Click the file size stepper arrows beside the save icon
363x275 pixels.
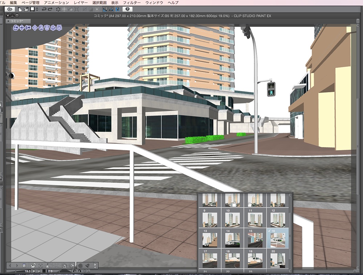pos(36,11)
